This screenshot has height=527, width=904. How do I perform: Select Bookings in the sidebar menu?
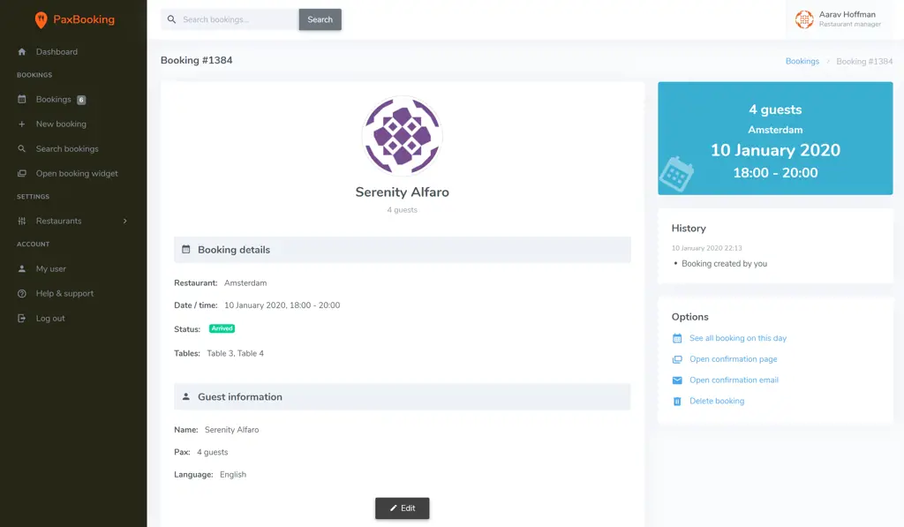tap(53, 100)
